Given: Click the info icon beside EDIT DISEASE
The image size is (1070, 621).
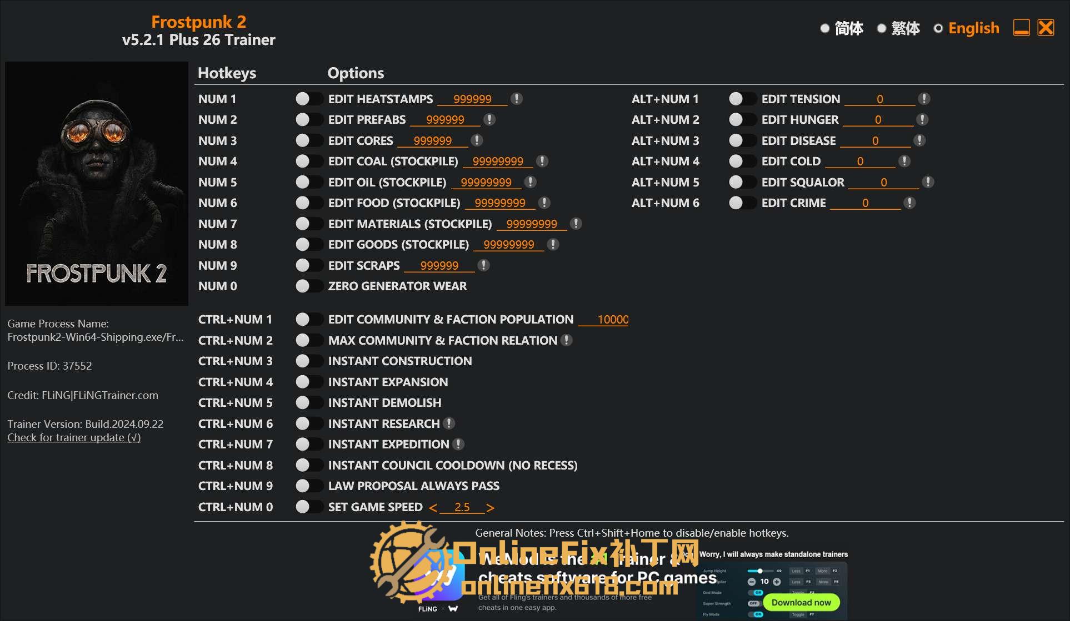Looking at the screenshot, I should 920,140.
